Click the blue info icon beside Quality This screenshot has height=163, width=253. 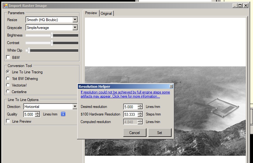click(x=63, y=114)
